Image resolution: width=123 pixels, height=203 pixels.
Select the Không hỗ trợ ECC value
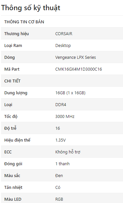coord(68,152)
